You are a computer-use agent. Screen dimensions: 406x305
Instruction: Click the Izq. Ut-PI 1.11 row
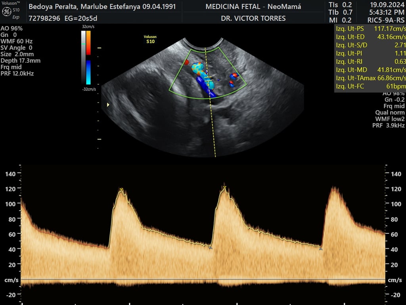pos(371,53)
